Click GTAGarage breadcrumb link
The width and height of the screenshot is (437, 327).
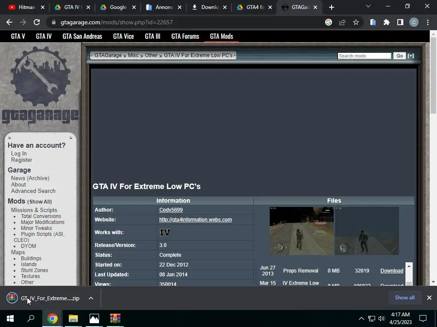108,55
